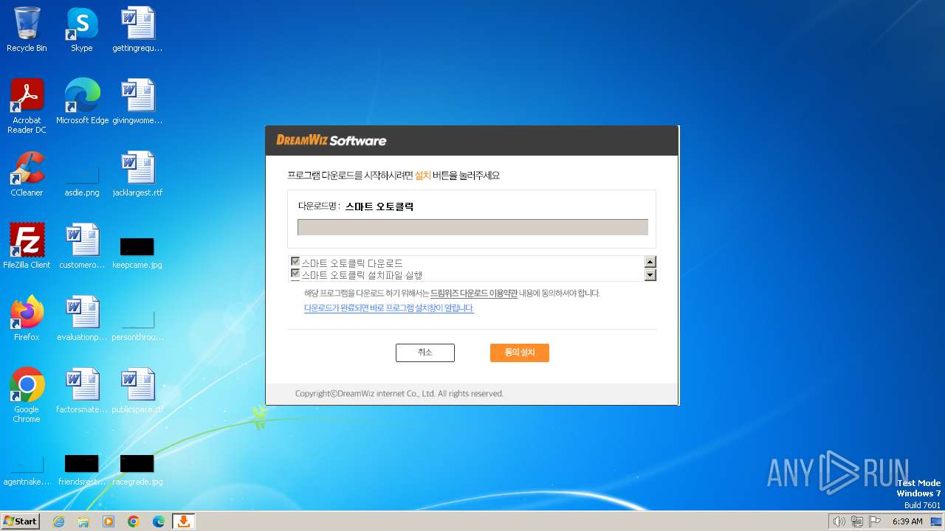Launch the CCleaner shortcut
Viewport: 945px width, 531px height.
click(27, 174)
